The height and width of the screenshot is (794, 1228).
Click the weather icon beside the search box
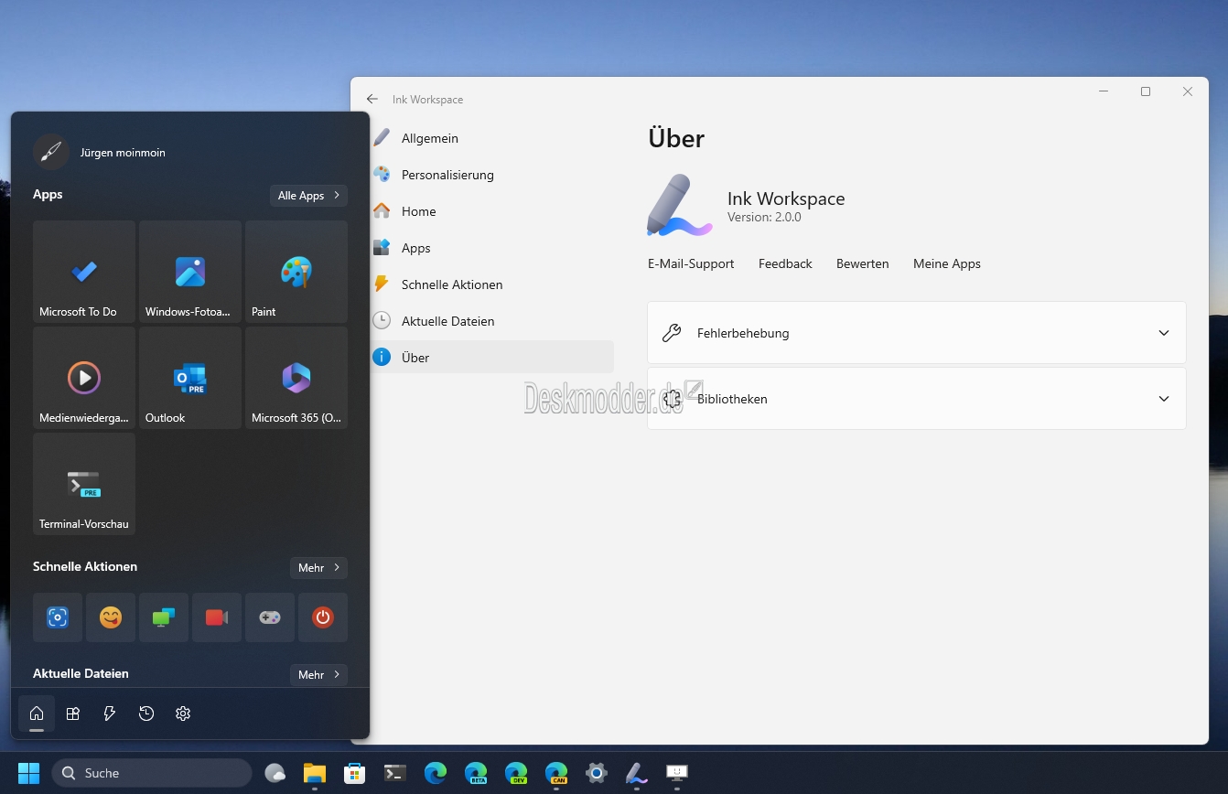[x=275, y=773]
